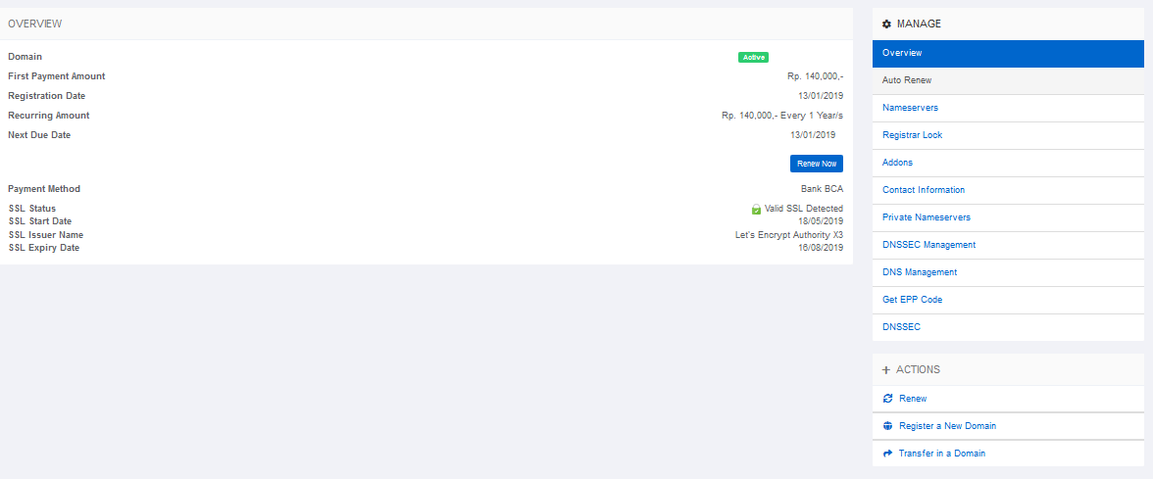
Task: Click the Renew refresh arrows icon
Action: pos(887,398)
